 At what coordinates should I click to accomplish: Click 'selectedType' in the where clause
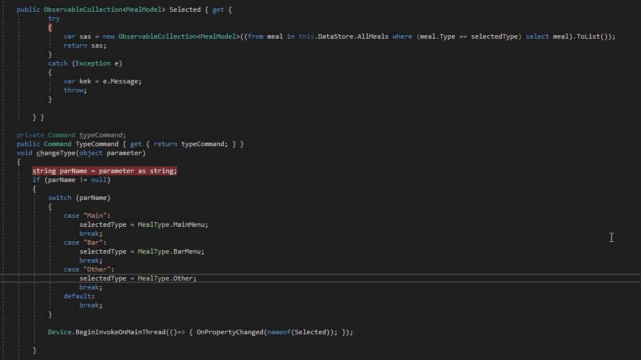(x=494, y=36)
